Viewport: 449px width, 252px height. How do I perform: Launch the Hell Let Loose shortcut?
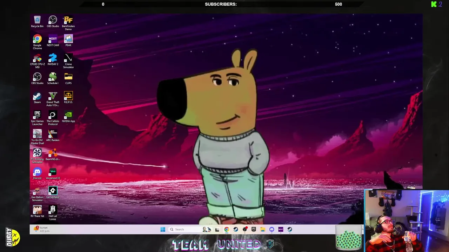click(x=53, y=213)
